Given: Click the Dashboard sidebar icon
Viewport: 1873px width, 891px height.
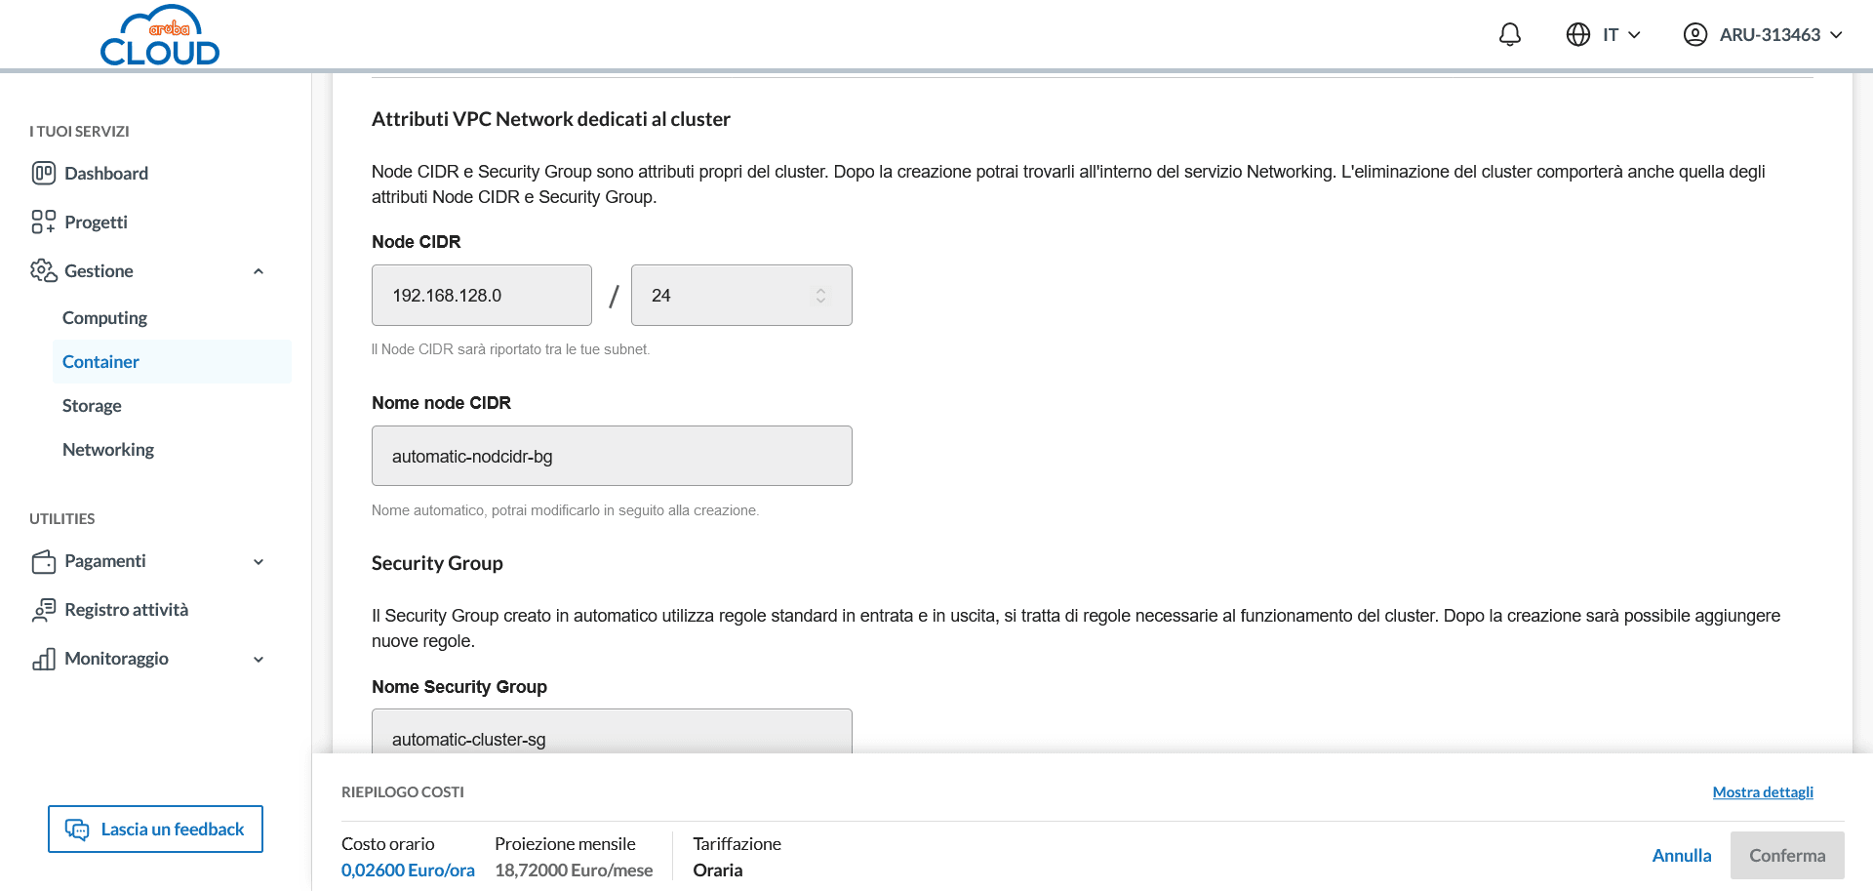Looking at the screenshot, I should pyautogui.click(x=43, y=174).
